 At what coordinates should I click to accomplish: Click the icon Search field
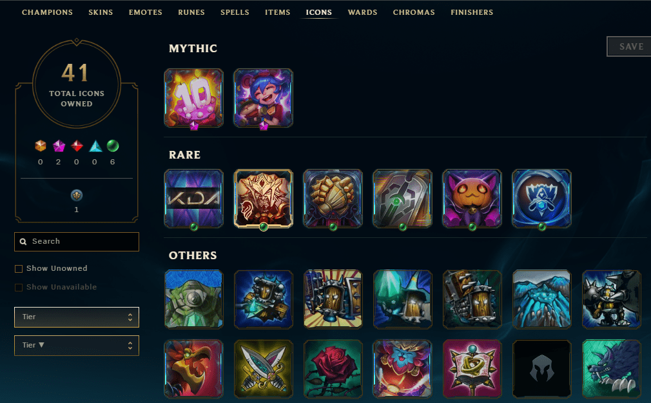click(x=77, y=241)
